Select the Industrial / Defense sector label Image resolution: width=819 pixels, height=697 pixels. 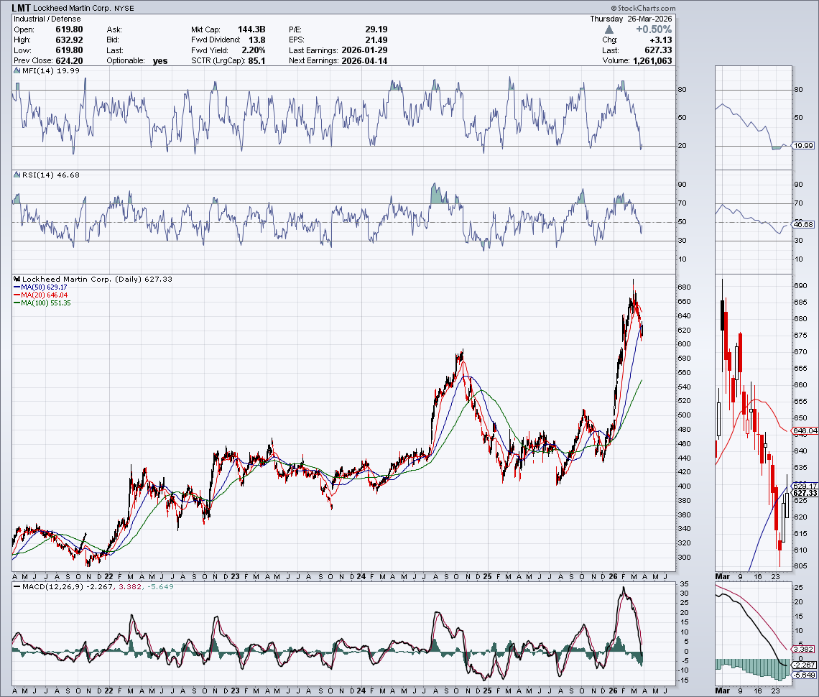tap(47, 19)
